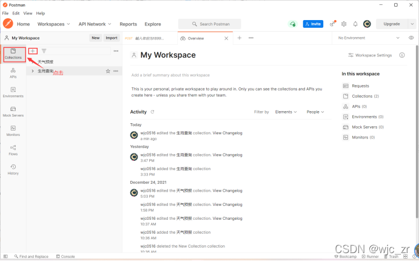This screenshot has width=419, height=261.
Task: Refresh the Activity feed
Action: pos(152,112)
